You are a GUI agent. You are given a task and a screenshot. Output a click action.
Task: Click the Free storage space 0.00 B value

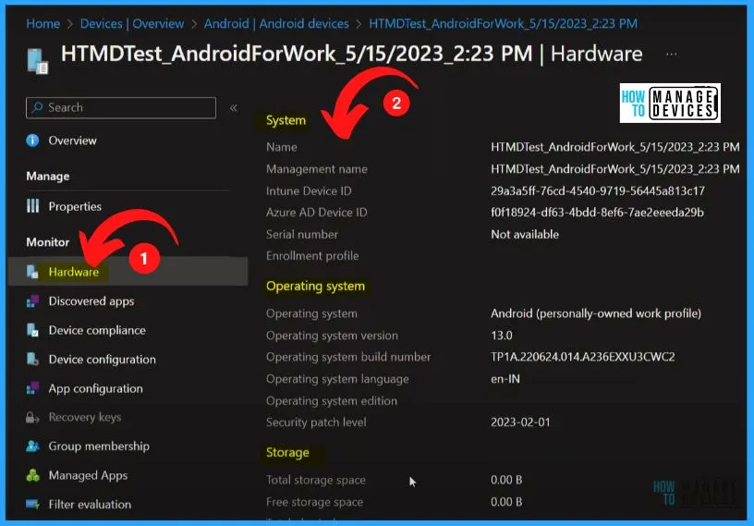[x=506, y=502]
